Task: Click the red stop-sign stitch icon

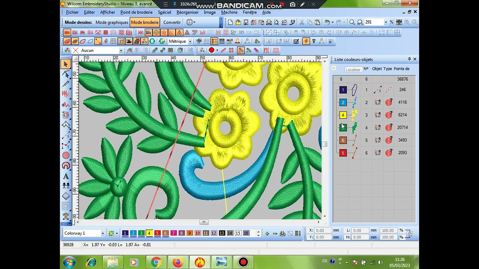Action: pos(211,50)
